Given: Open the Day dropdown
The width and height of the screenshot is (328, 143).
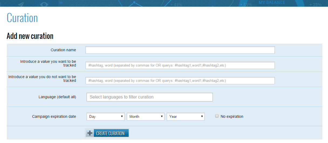Looking at the screenshot, I should [x=105, y=116].
